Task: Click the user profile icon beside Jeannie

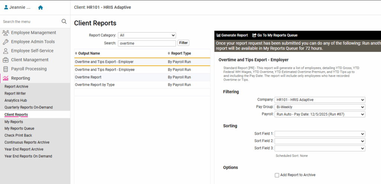Action: pos(6,7)
